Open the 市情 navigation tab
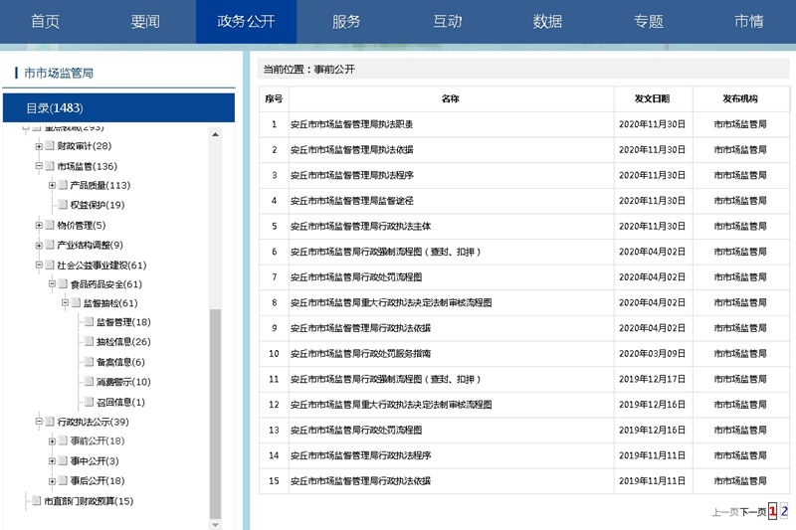Image resolution: width=796 pixels, height=530 pixels. click(749, 21)
